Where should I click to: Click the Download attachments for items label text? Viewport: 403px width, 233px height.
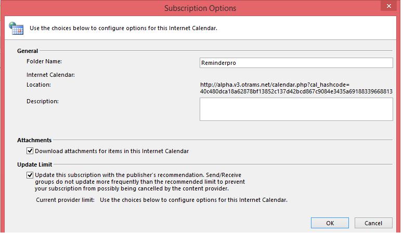coord(112,151)
